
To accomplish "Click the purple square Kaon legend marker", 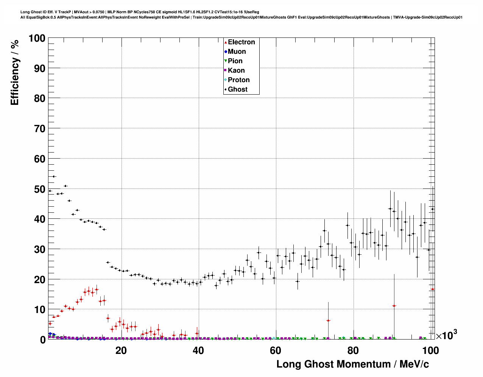I will (x=226, y=70).
